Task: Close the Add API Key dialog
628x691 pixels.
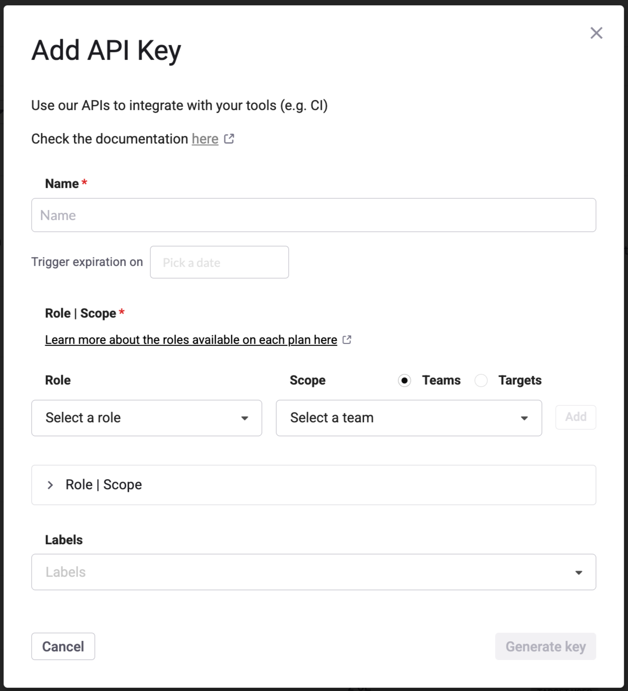Action: click(x=596, y=33)
